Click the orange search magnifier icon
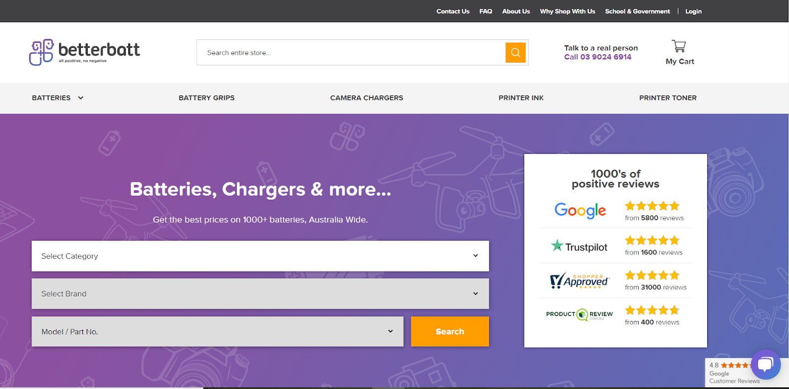789x389 pixels. point(515,53)
